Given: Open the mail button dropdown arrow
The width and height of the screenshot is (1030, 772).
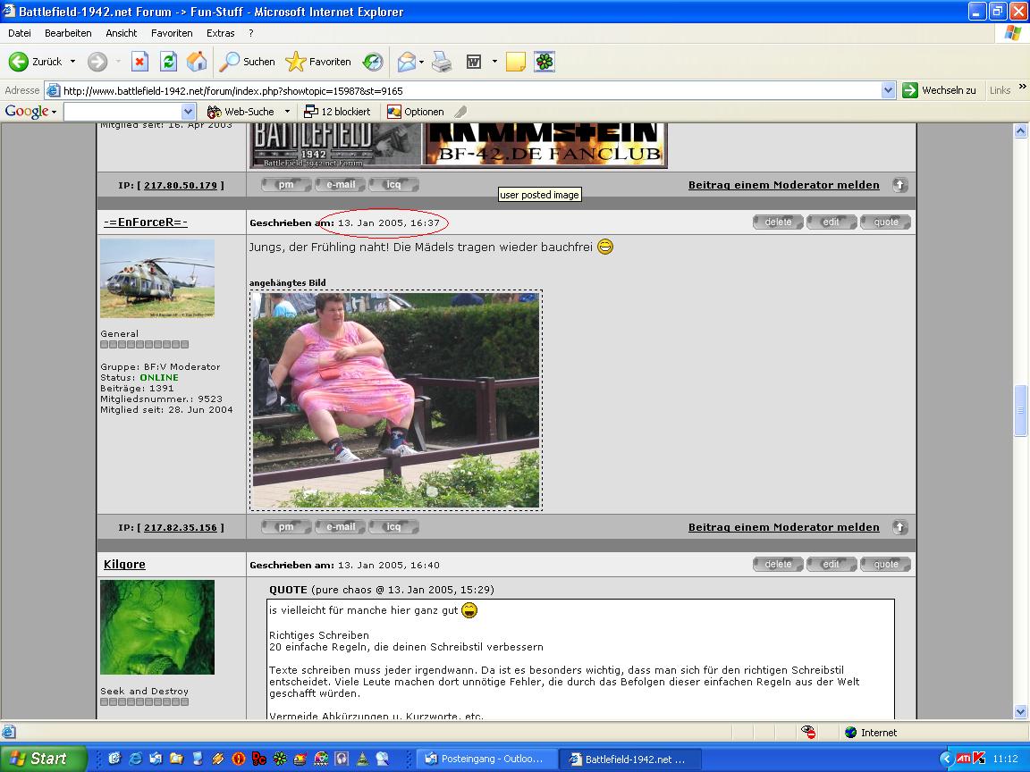Looking at the screenshot, I should [421, 62].
